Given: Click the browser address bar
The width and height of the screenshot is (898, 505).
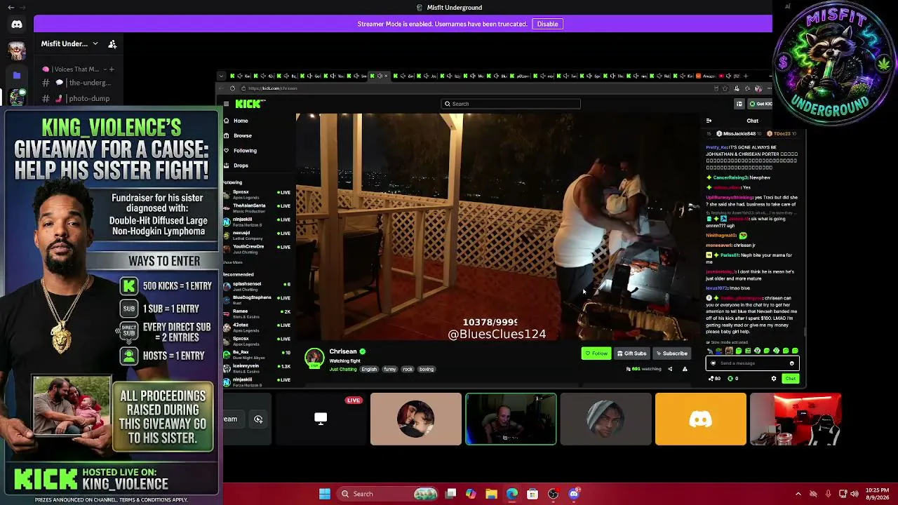Looking at the screenshot, I should pyautogui.click(x=477, y=88).
